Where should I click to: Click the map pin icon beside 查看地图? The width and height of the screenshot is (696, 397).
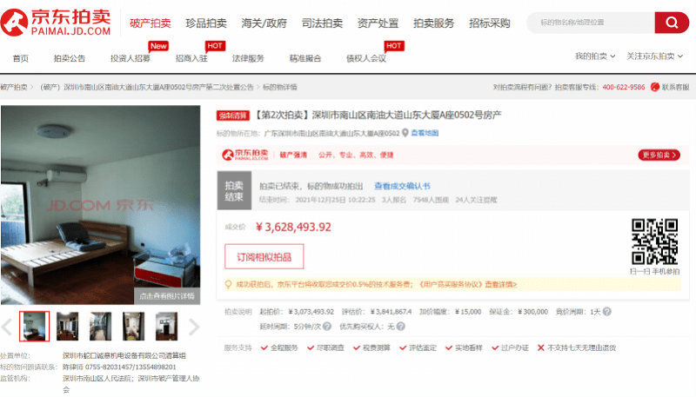[405, 133]
